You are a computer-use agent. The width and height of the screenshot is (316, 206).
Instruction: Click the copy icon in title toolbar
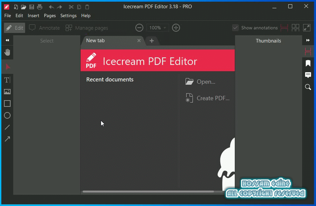pos(79,7)
